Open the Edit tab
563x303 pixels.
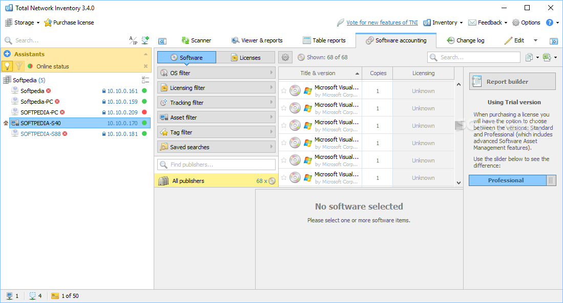514,40
